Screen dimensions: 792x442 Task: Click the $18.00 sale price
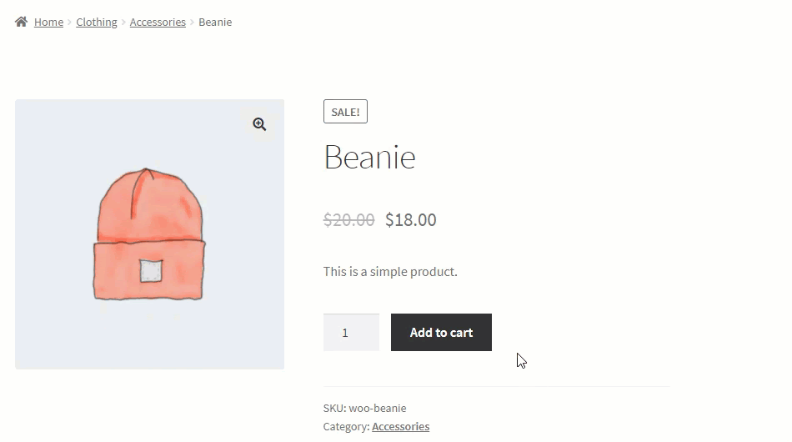411,219
